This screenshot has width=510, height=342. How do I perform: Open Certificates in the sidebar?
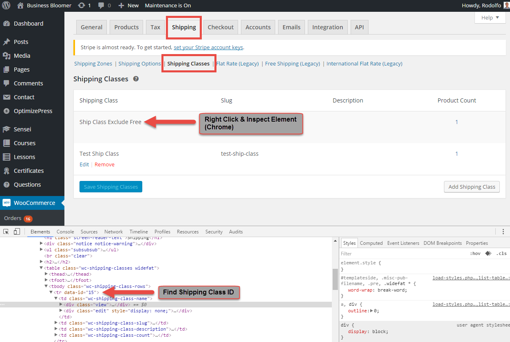(29, 171)
